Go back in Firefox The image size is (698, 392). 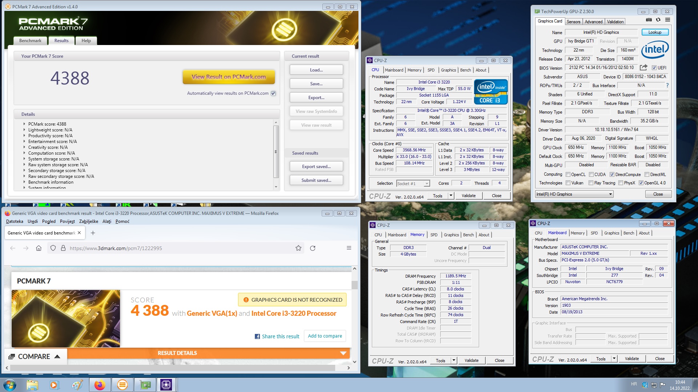[x=13, y=248]
